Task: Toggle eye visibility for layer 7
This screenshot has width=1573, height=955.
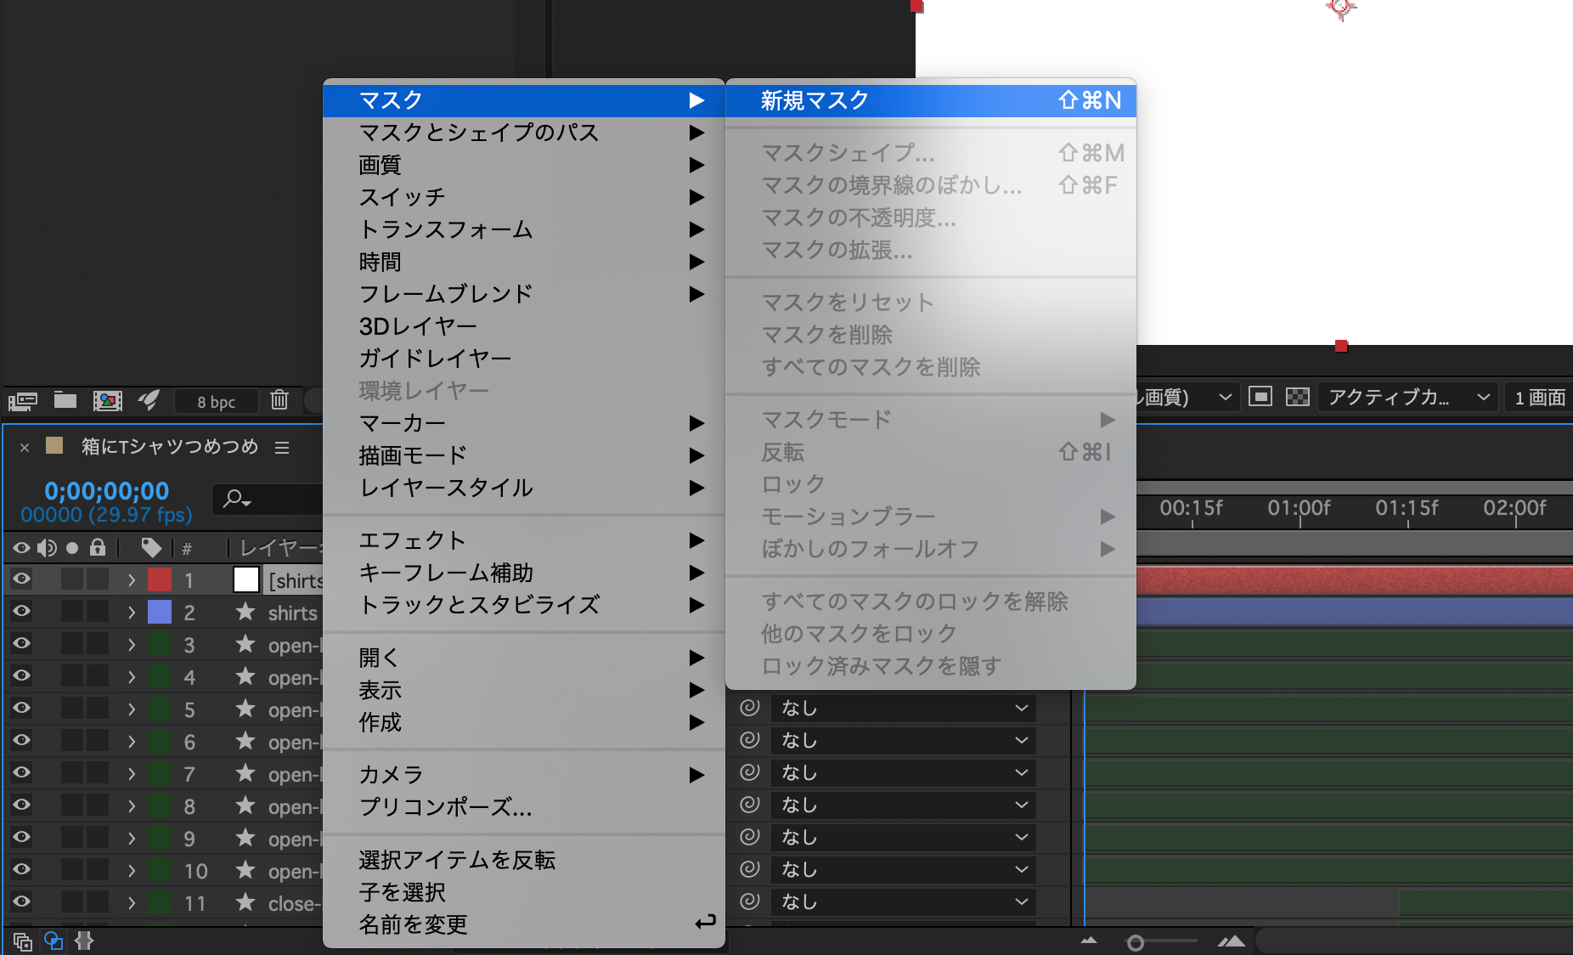Action: (21, 773)
